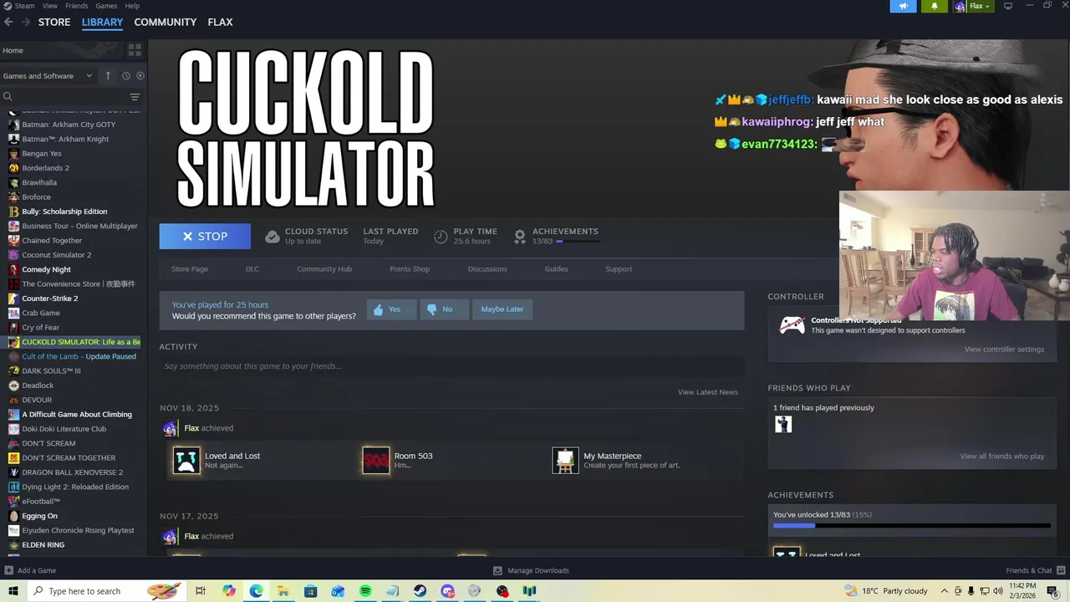Select Counter-Strike 2 in library list
The height and width of the screenshot is (602, 1070).
[x=50, y=298]
